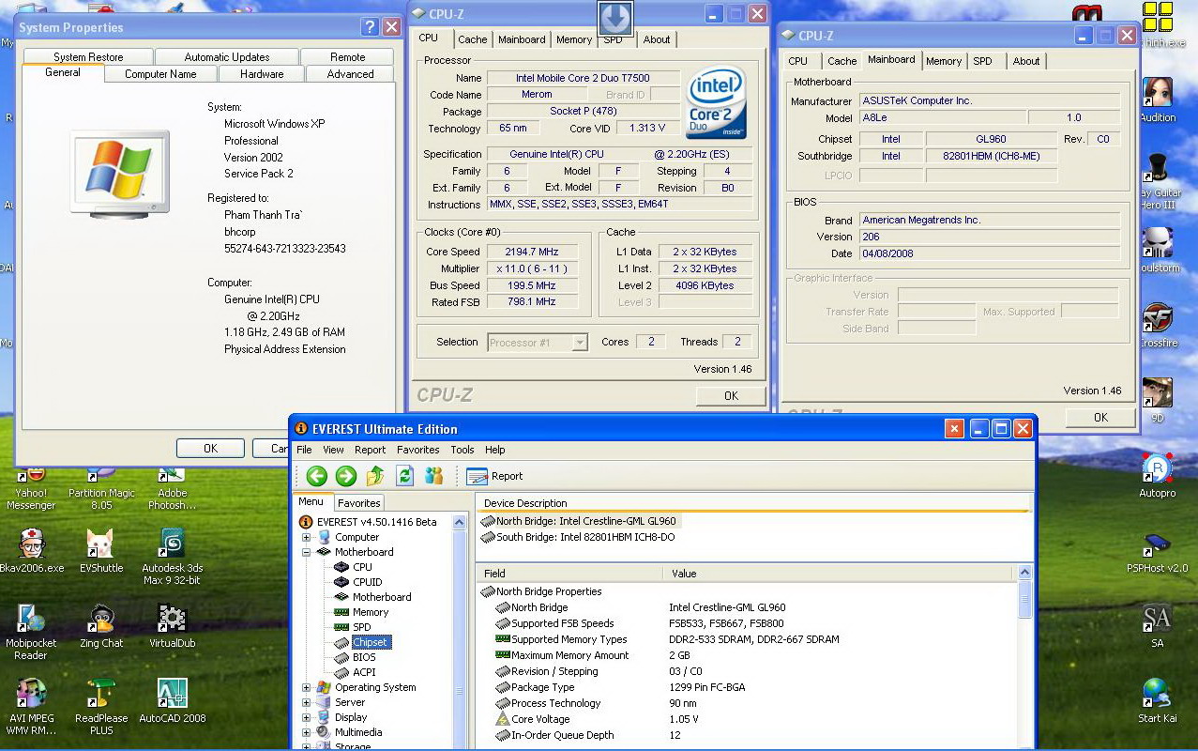The height and width of the screenshot is (751, 1198).
Task: Click the Autopro desktop icon
Action: pos(1158,476)
